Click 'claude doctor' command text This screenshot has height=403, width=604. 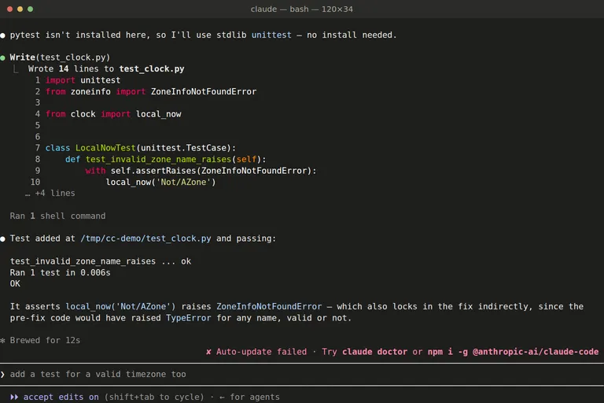(x=374, y=352)
